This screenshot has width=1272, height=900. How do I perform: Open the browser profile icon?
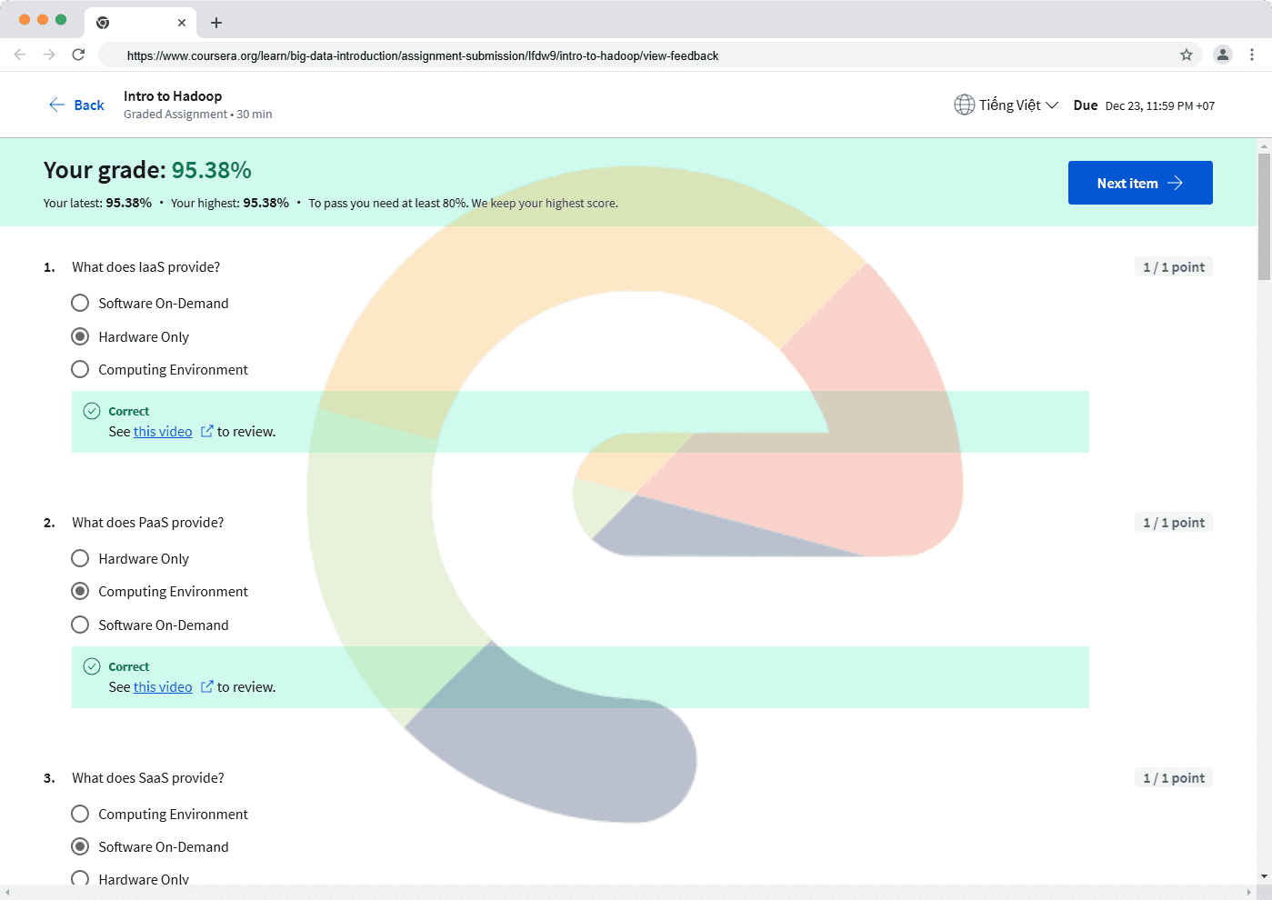(x=1223, y=55)
